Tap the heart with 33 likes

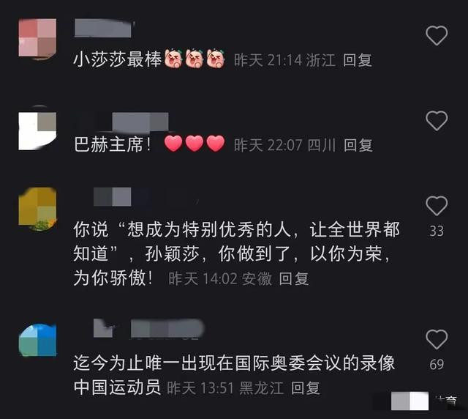click(x=437, y=206)
